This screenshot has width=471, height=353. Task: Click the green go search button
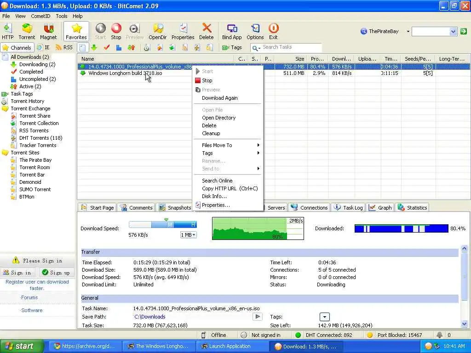pyautogui.click(x=464, y=31)
